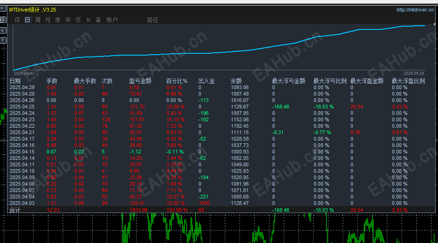Open the http://mtdriver.cn link
Viewport: 438px width, 243px height.
pyautogui.click(x=415, y=10)
